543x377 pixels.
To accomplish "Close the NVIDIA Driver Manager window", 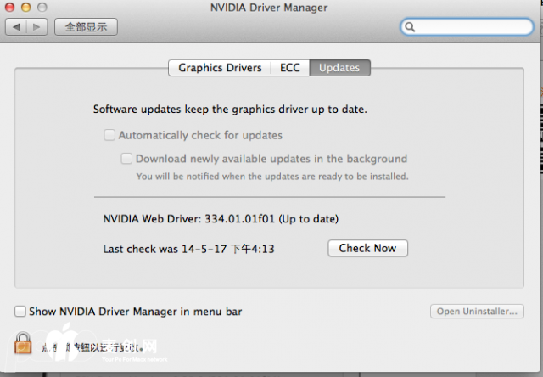I will [11, 8].
